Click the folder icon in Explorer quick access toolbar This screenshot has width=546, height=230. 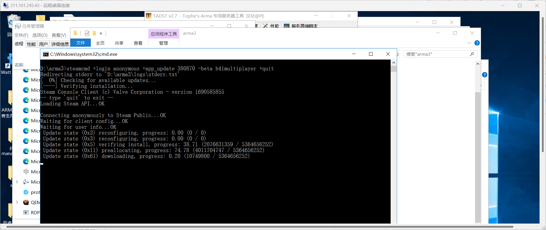pyautogui.click(x=75, y=33)
